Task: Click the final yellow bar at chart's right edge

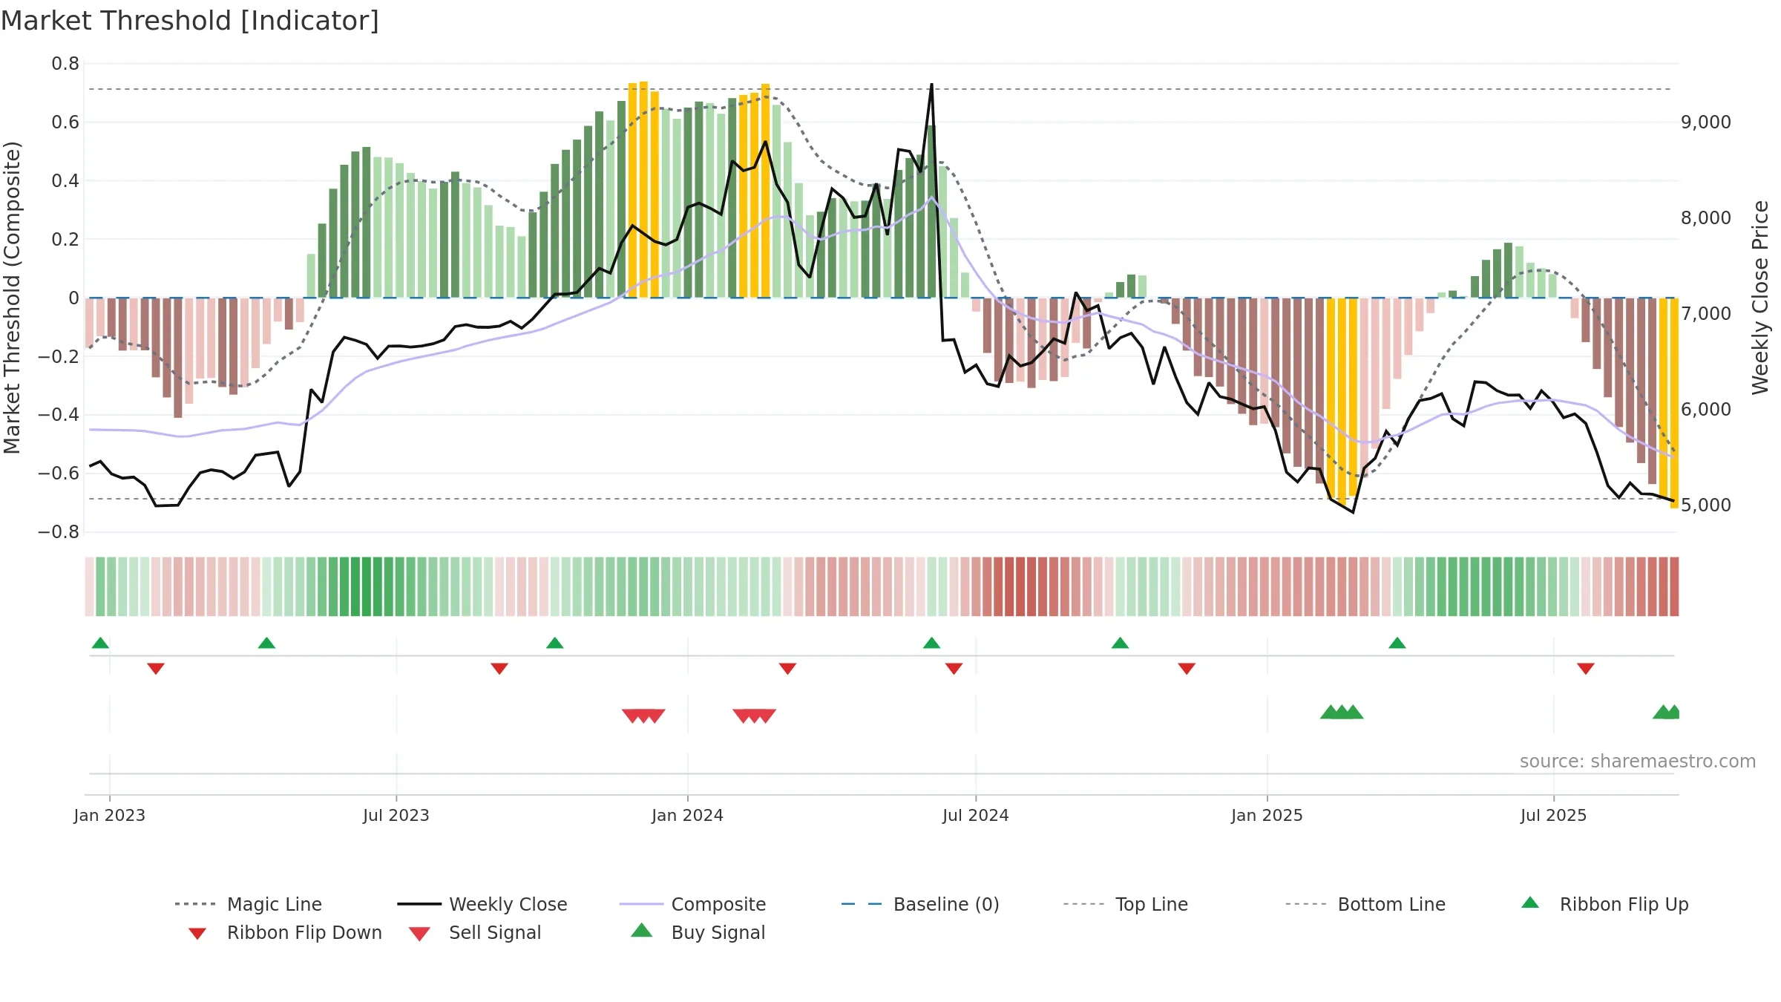Action: 1674,403
